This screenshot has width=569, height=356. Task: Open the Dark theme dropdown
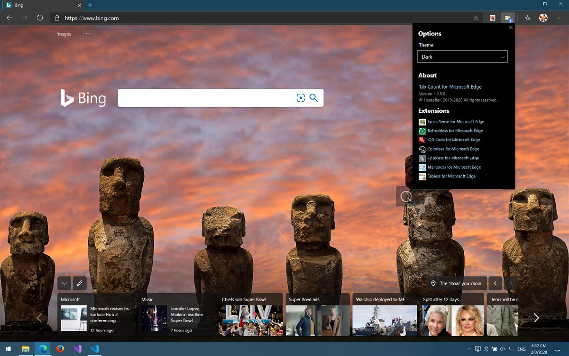pos(462,56)
